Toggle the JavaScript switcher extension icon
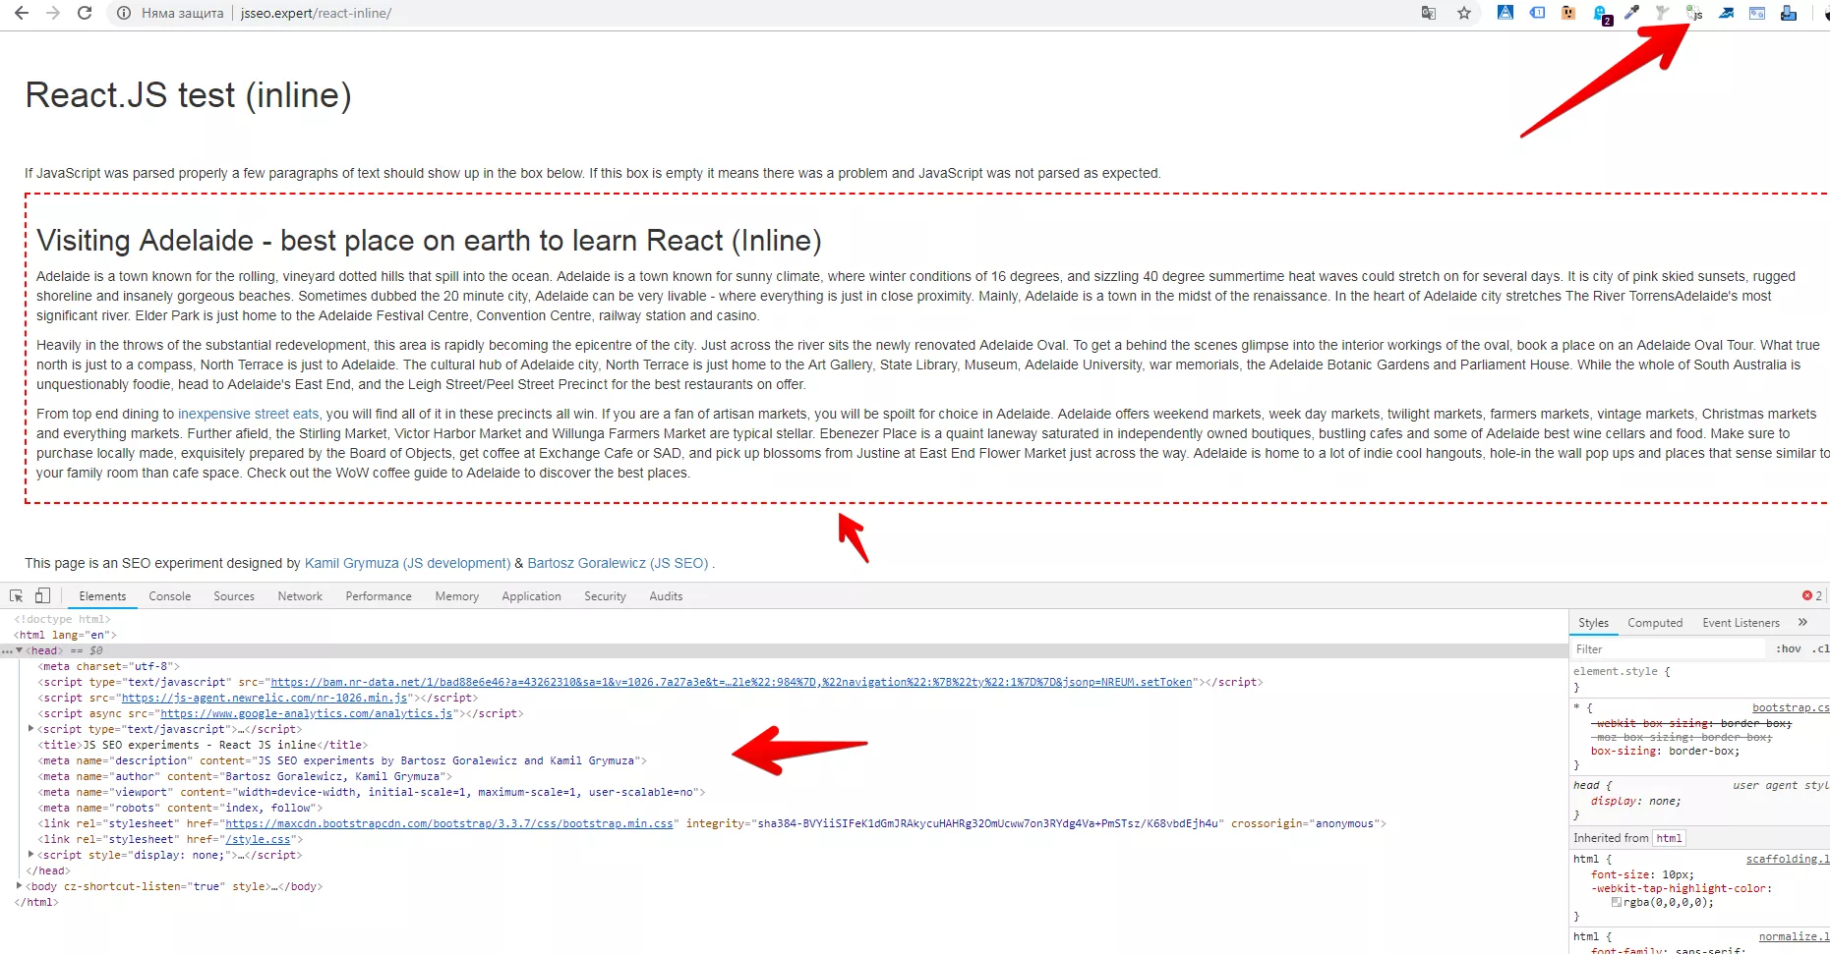This screenshot has width=1830, height=954. point(1694,13)
